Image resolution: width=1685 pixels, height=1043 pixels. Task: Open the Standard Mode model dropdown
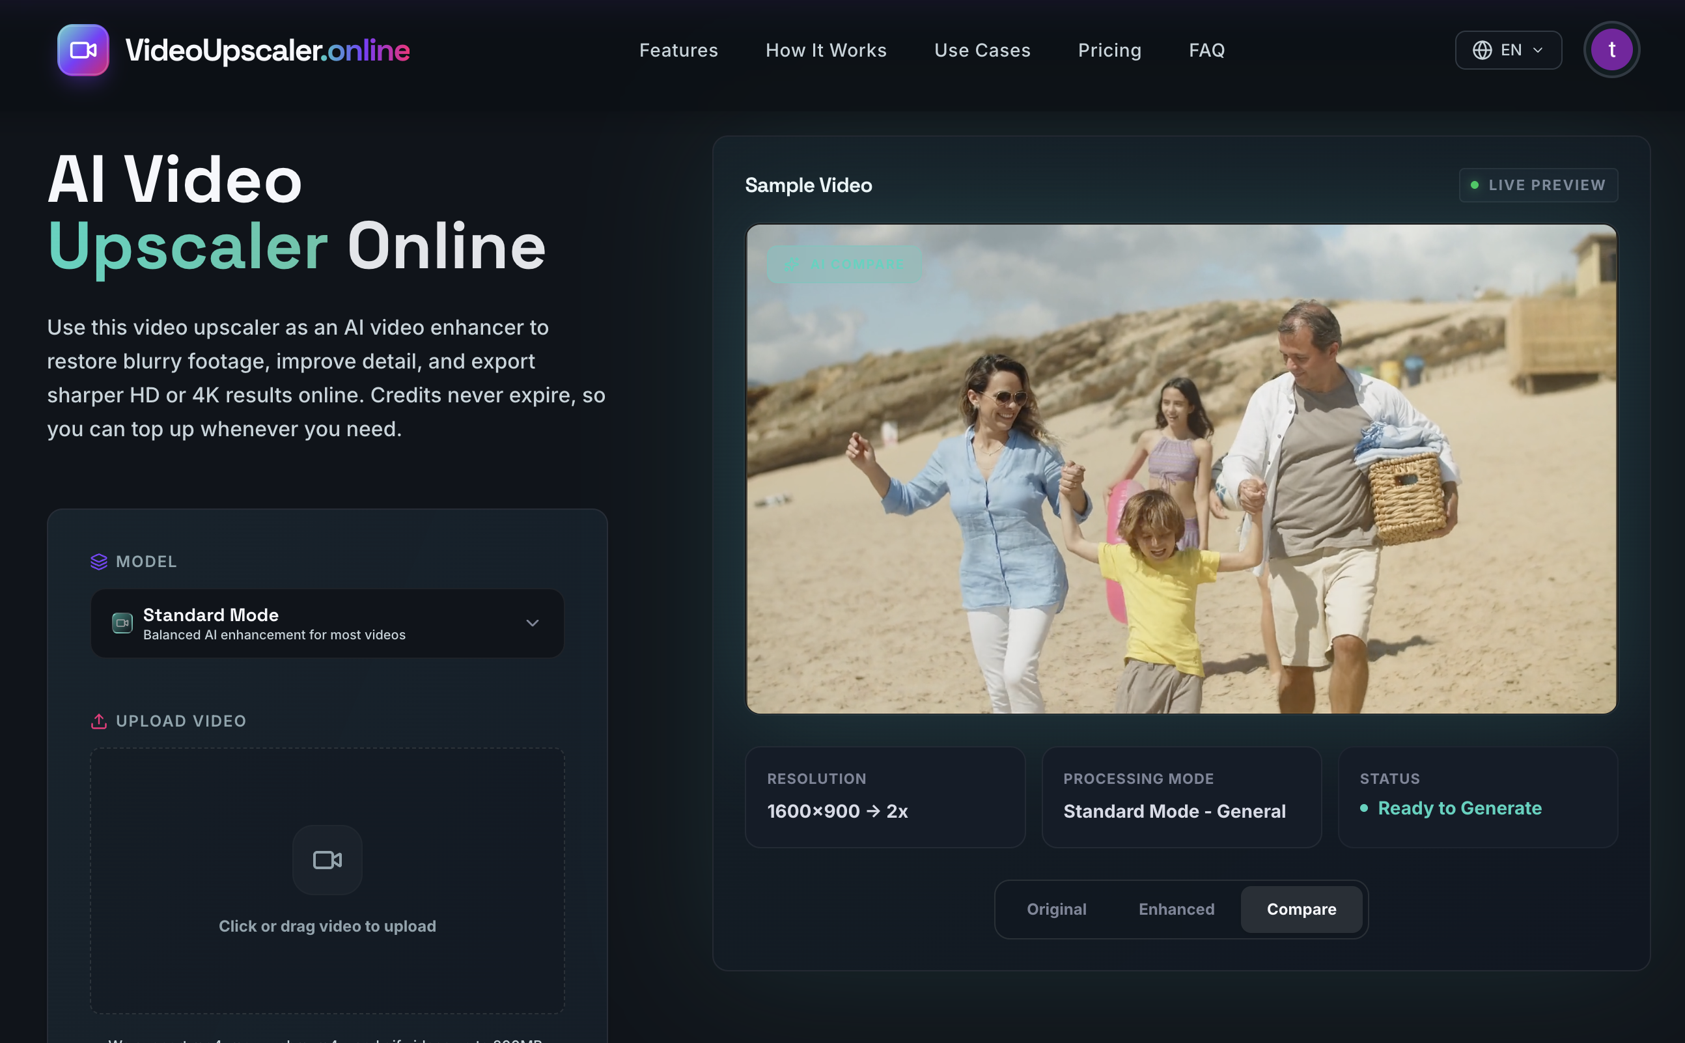pyautogui.click(x=326, y=623)
